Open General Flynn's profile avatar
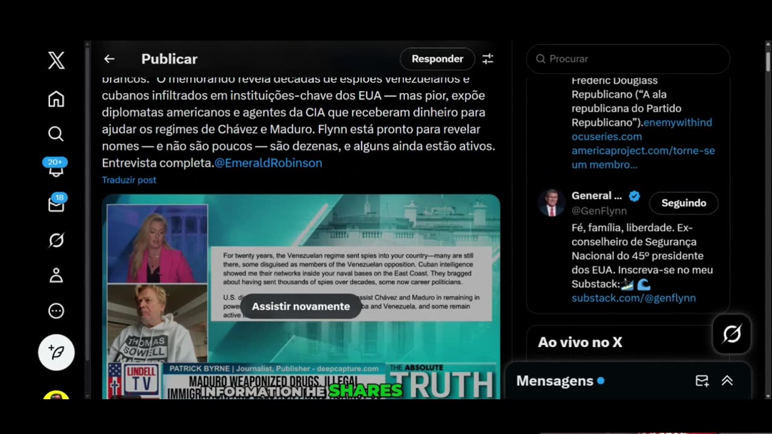Screen dimensions: 772x434 click(x=551, y=203)
